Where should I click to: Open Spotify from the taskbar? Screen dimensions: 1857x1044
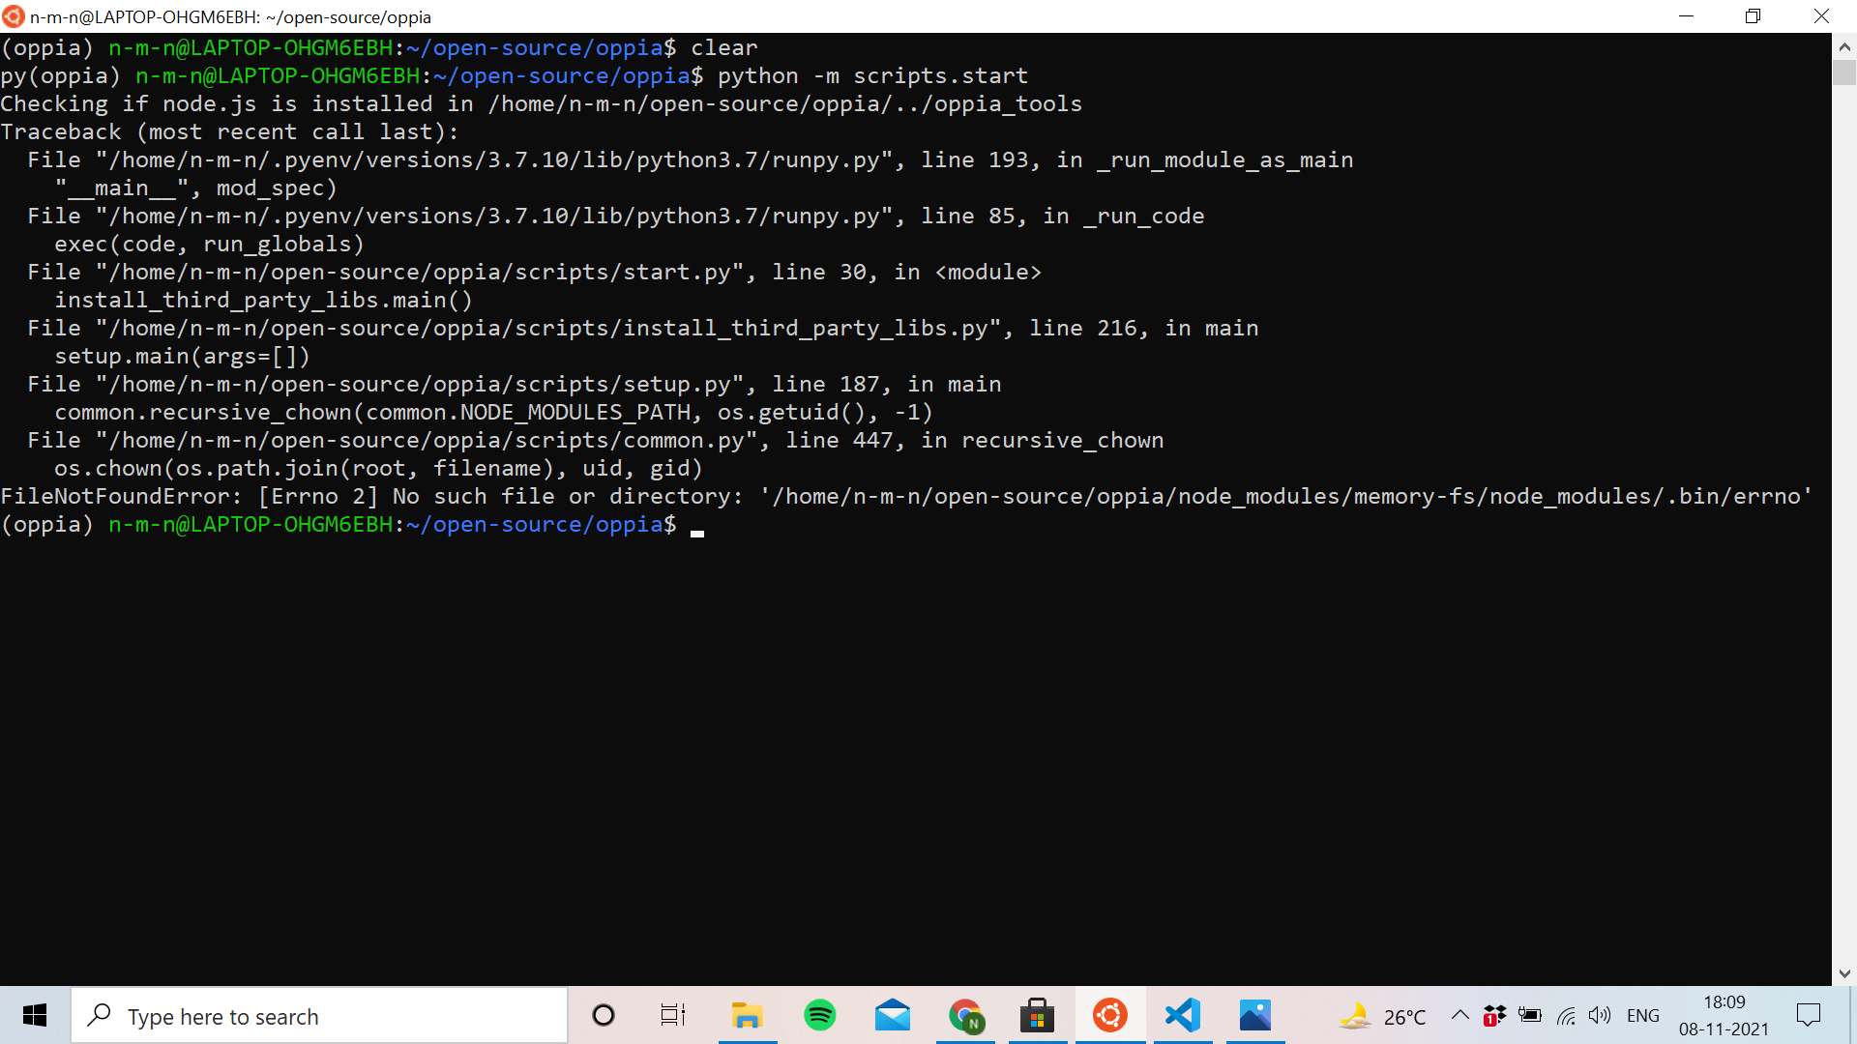[819, 1015]
